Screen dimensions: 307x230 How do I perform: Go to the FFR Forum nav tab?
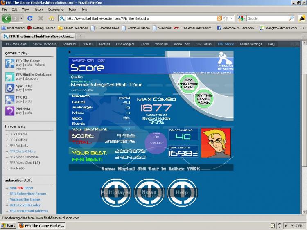click(203, 44)
